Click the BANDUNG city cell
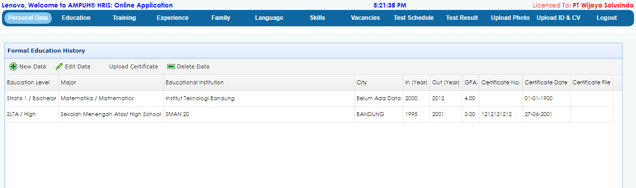 tap(379, 114)
